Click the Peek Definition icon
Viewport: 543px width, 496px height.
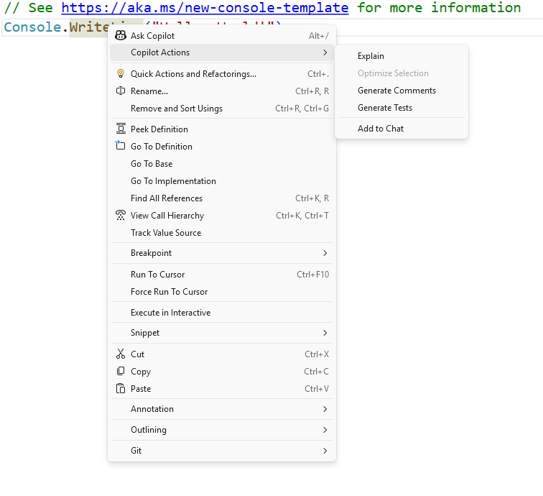pyautogui.click(x=121, y=129)
